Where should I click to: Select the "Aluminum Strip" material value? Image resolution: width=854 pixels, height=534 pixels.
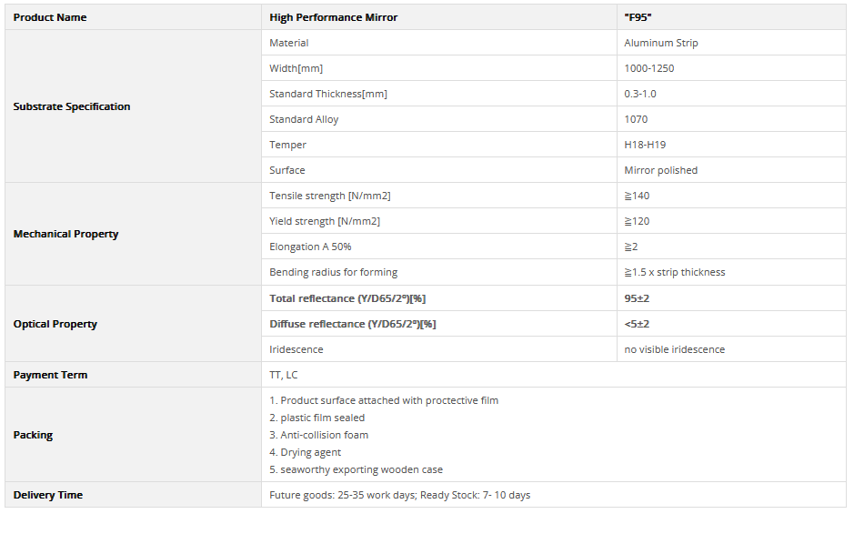click(661, 43)
